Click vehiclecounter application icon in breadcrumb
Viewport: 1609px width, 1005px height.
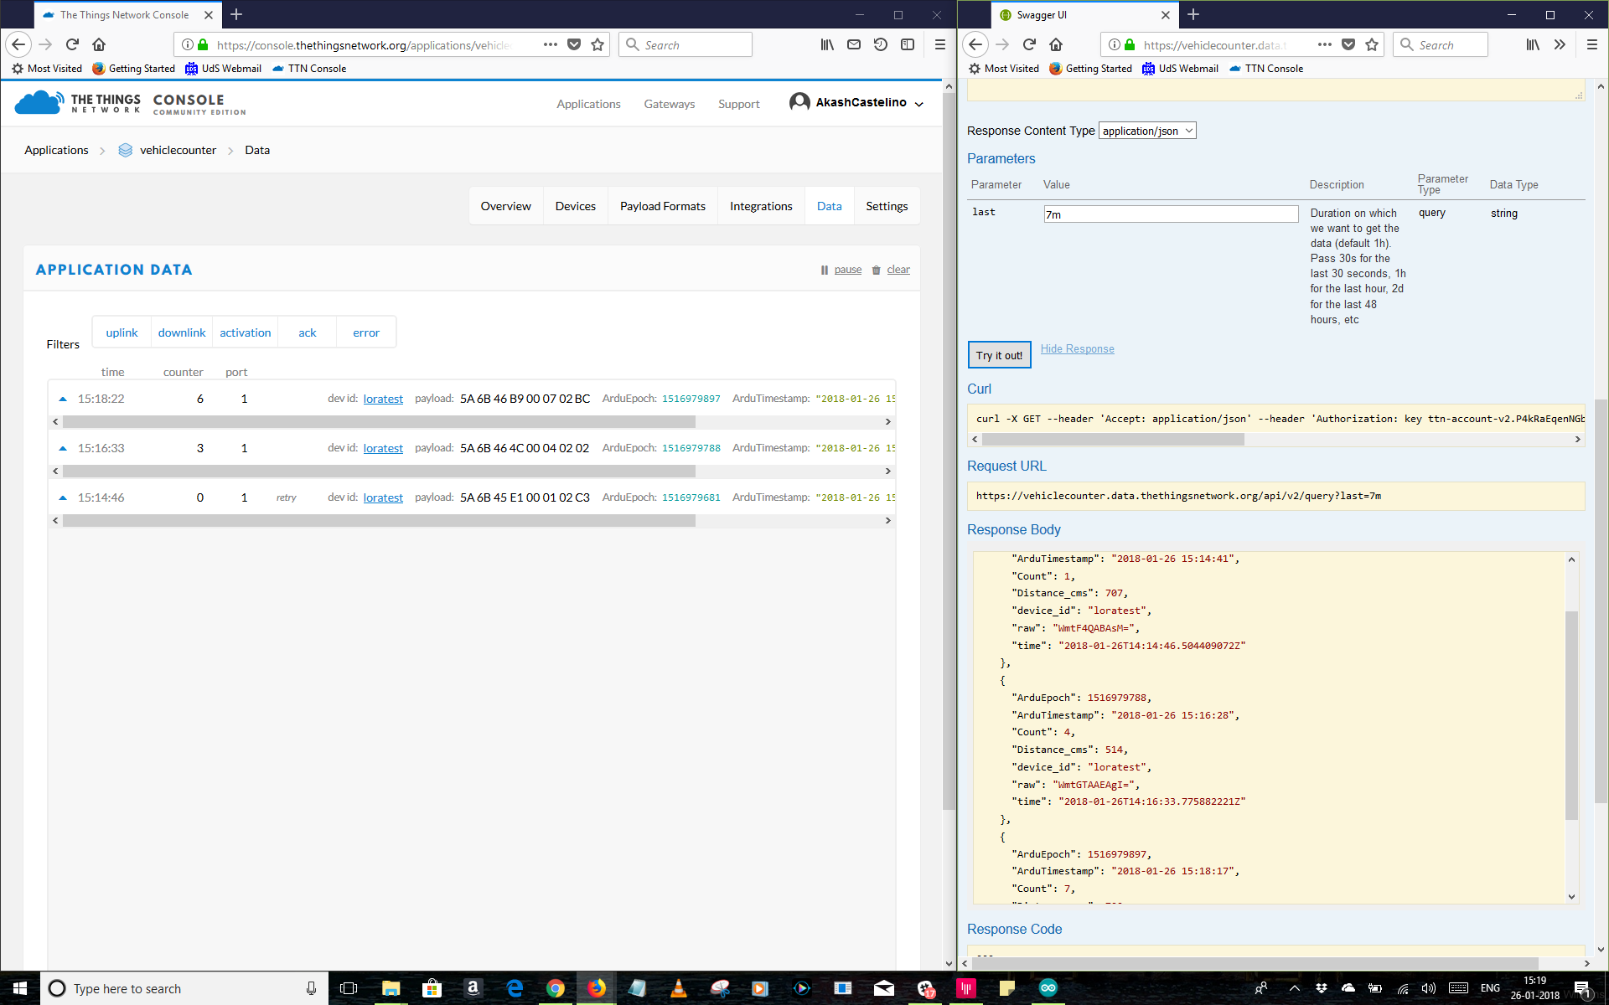coord(125,150)
